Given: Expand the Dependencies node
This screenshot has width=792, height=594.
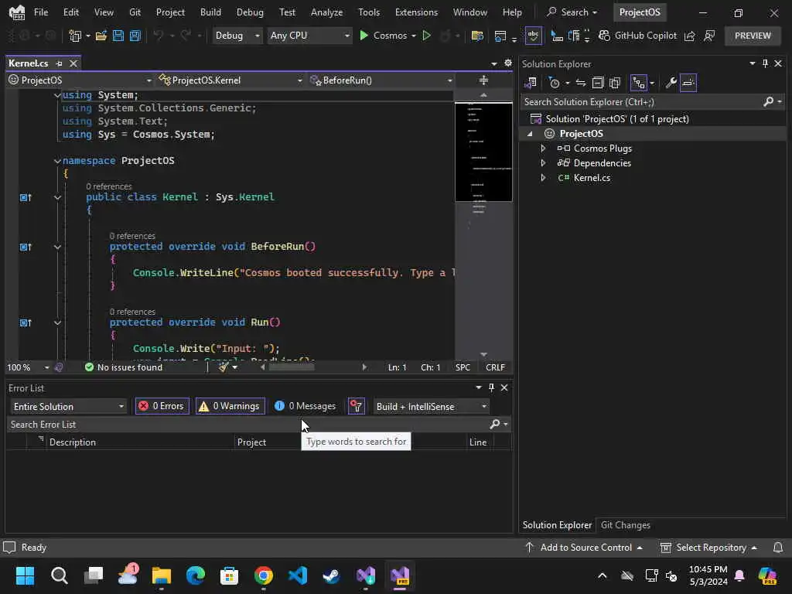Looking at the screenshot, I should point(544,163).
